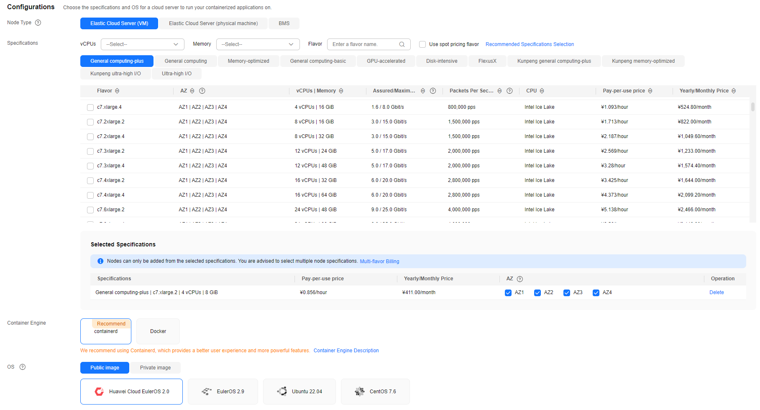Click the info icon in the notice banner
The image size is (760, 410).
point(100,261)
